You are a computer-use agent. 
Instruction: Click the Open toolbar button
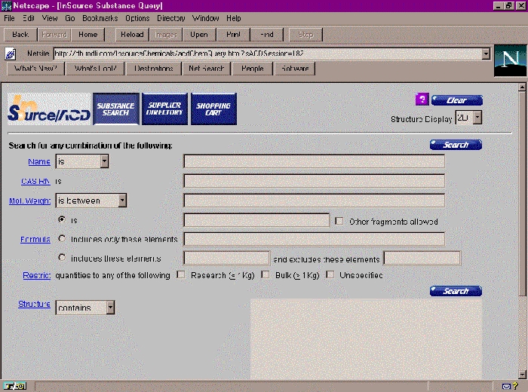[x=199, y=35]
